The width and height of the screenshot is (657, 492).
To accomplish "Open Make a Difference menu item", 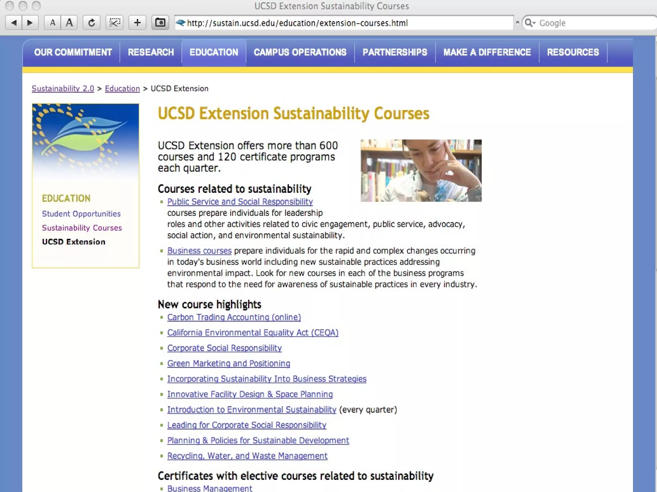I will pos(487,52).
